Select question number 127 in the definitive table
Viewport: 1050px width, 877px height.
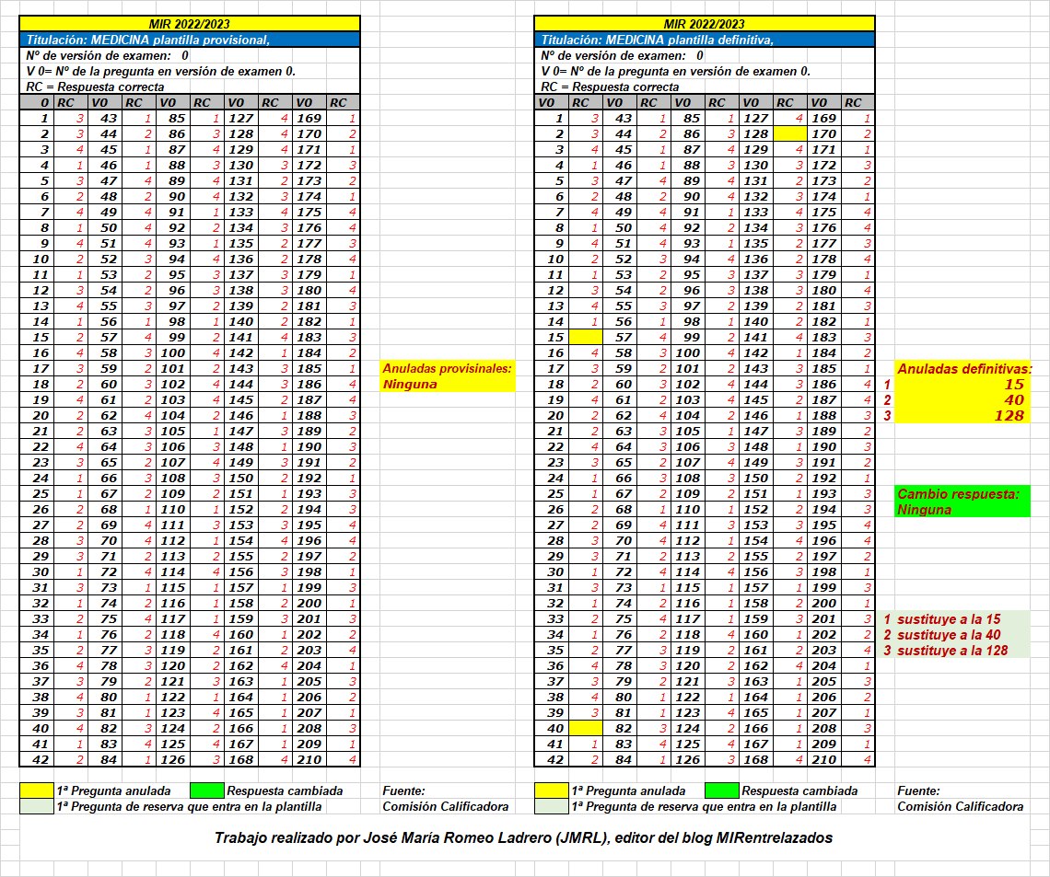pyautogui.click(x=756, y=119)
